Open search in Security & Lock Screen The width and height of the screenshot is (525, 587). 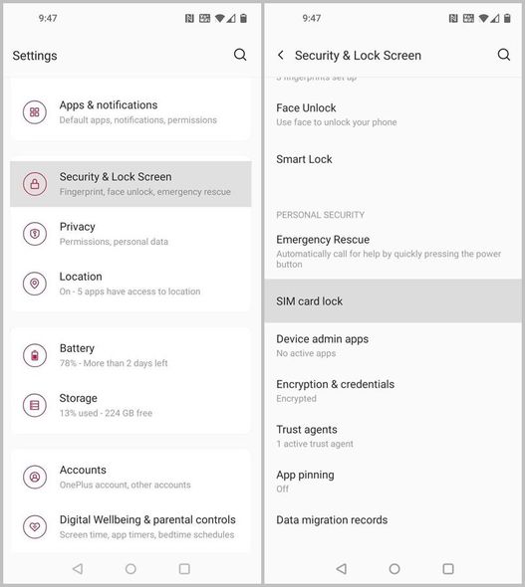point(504,55)
